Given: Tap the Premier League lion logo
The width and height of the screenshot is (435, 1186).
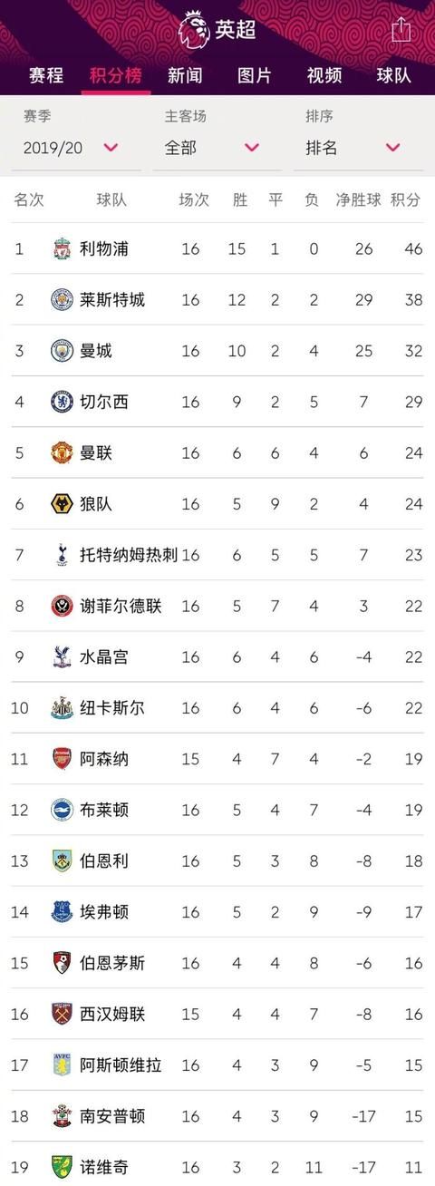Looking at the screenshot, I should coord(194,28).
